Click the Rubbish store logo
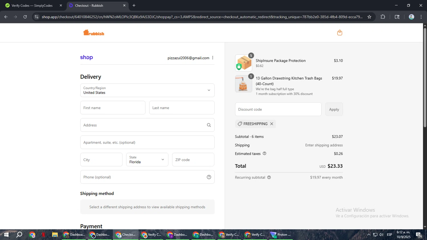427x240 pixels. 94,33
